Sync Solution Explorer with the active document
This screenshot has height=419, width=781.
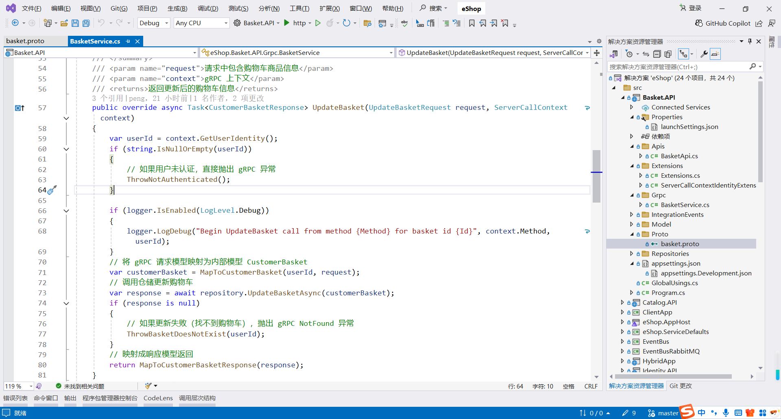[x=646, y=54]
